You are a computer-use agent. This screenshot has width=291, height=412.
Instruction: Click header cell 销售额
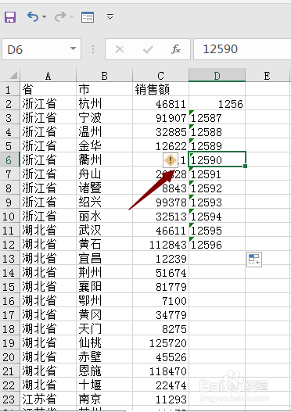click(x=160, y=90)
